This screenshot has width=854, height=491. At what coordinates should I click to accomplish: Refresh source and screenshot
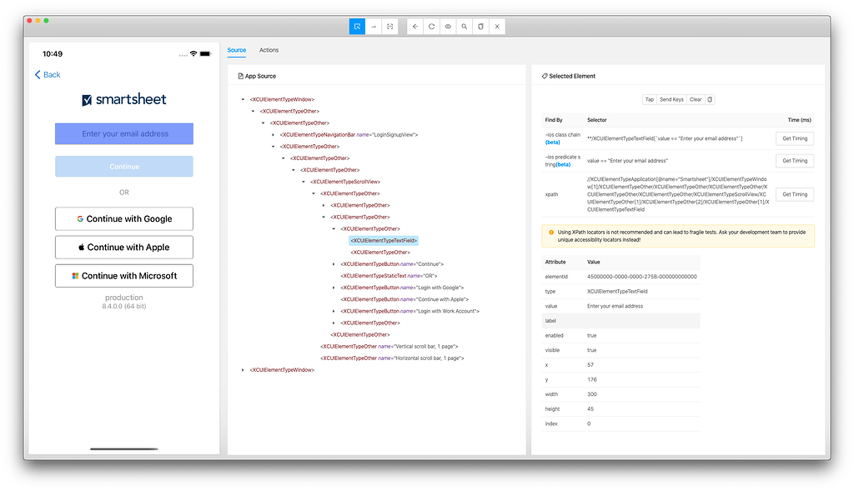431,26
